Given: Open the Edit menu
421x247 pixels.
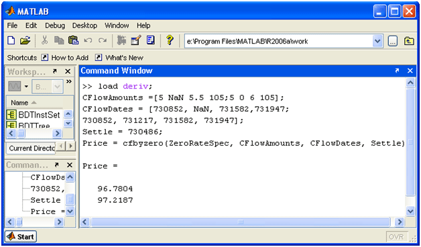Looking at the screenshot, I should (31, 26).
